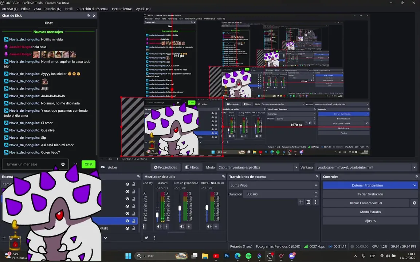This screenshot has height=262, width=420.
Task: Open Eres un grandisimo channel three-dot menu
Action: (189, 226)
